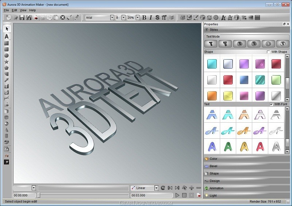The width and height of the screenshot is (292, 206).
Task: Select the text 'A' tool
Action: pos(7,36)
